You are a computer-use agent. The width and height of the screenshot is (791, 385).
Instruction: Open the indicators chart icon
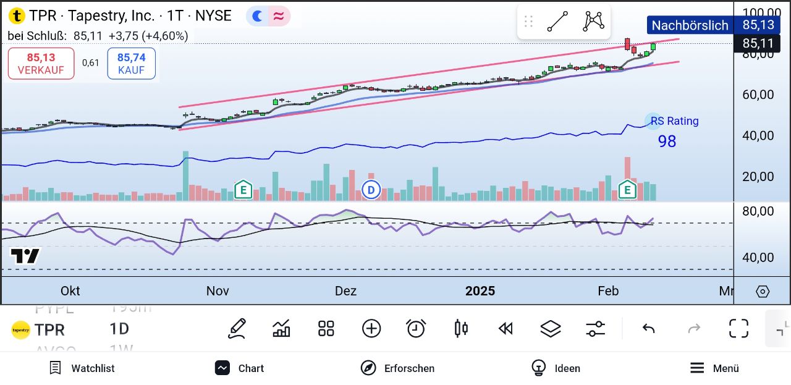pos(281,328)
